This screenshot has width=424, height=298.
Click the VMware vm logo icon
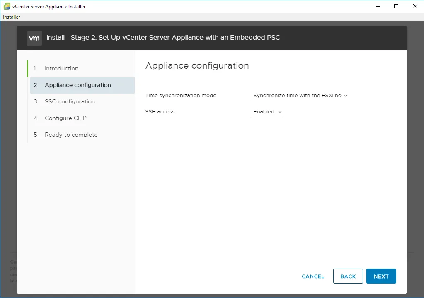point(34,38)
